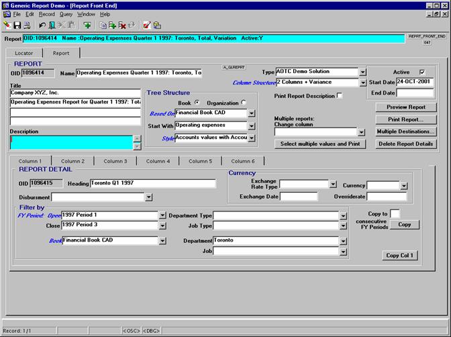The height and width of the screenshot is (337, 451).
Task: Open the File menu
Action: (x=17, y=14)
